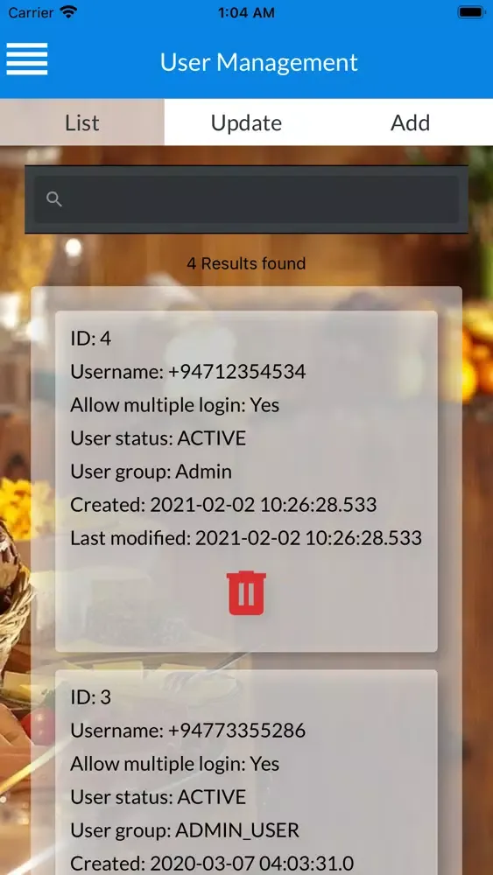
Task: Tap the battery status icon
Action: [x=471, y=12]
